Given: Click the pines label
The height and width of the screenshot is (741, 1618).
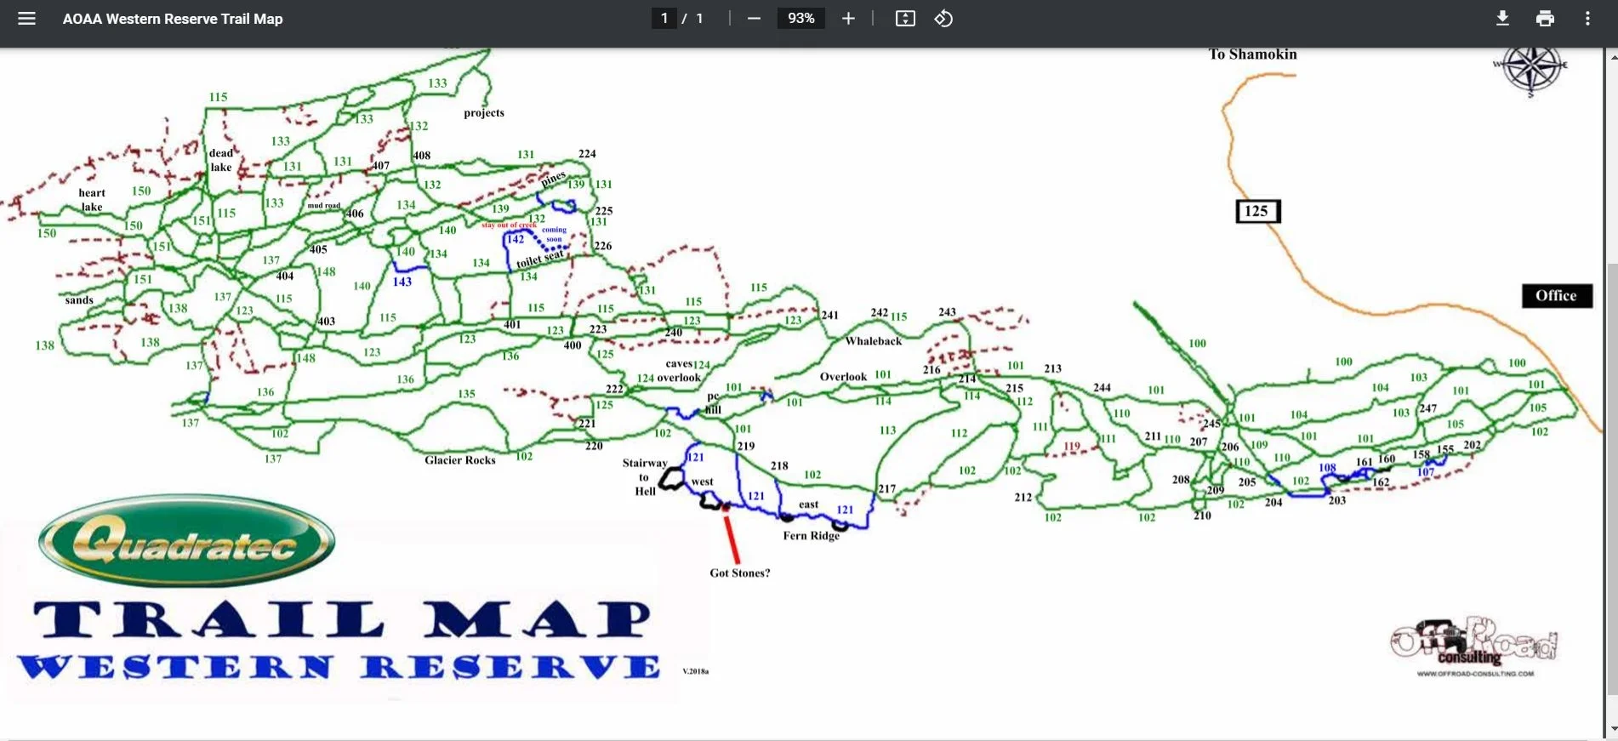Looking at the screenshot, I should 553,179.
